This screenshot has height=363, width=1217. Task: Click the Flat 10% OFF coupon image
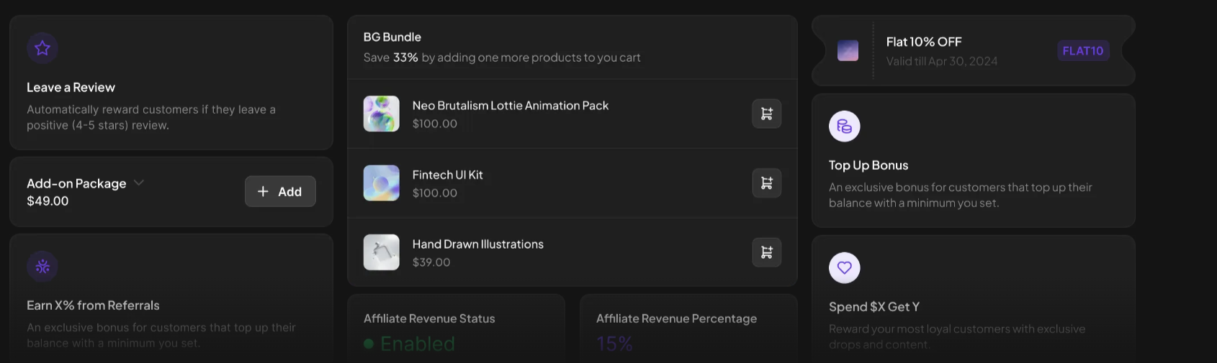[848, 50]
